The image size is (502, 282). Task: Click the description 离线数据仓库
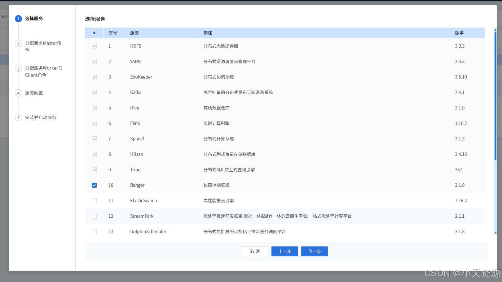(x=216, y=108)
